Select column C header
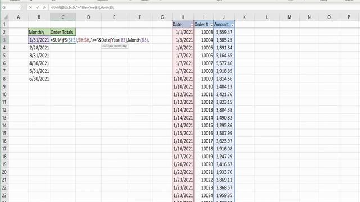 coord(62,17)
